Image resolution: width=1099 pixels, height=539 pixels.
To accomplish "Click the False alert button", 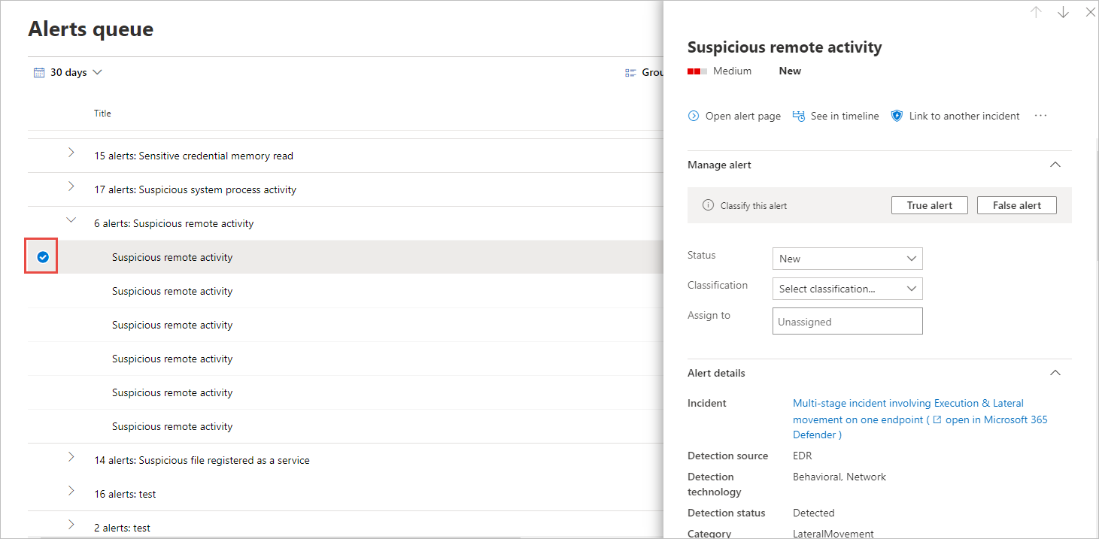I will click(1016, 205).
